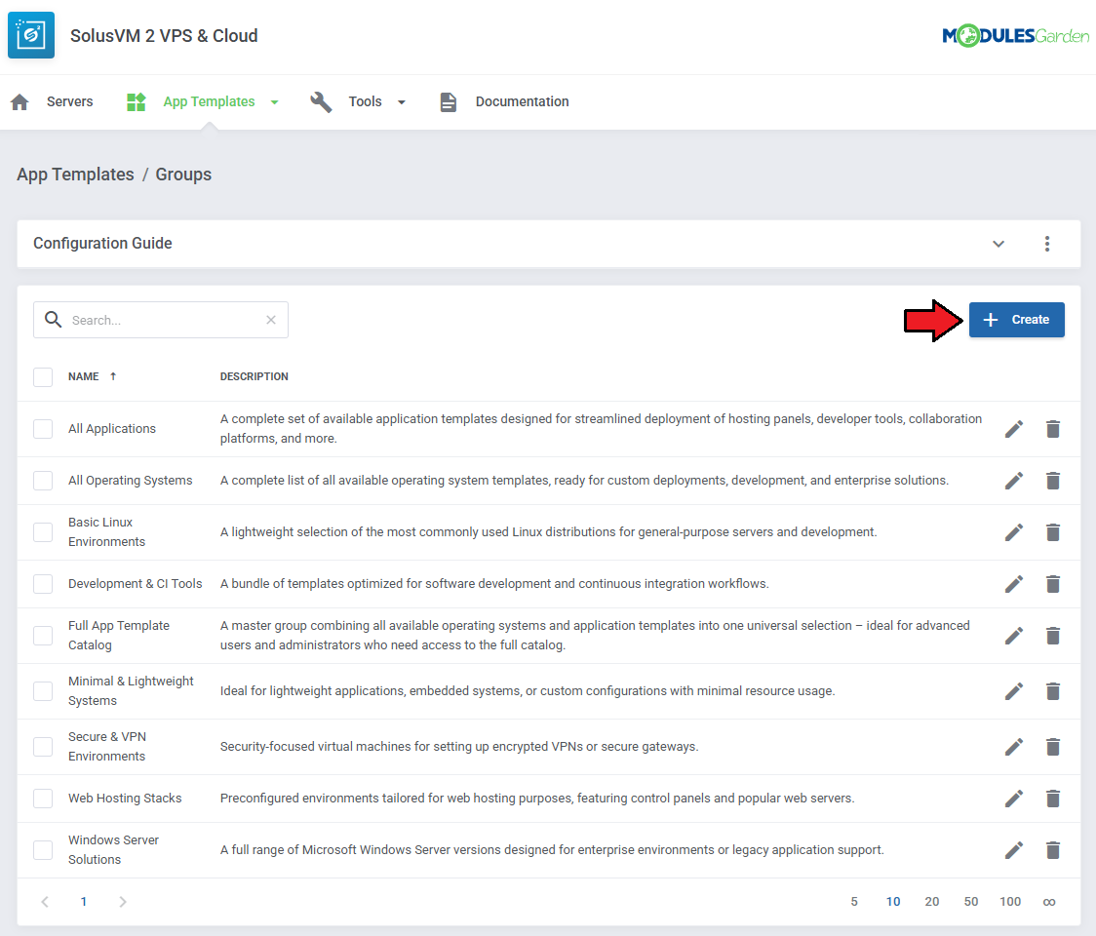
Task: Edit the Basic Linux Environments group
Action: tap(1013, 532)
